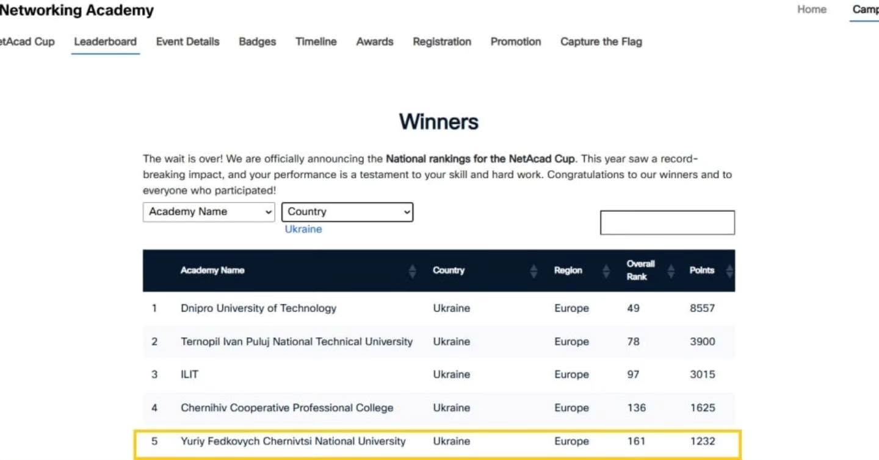The height and width of the screenshot is (460, 879).
Task: Focus the leaderboard search box
Action: 667,223
